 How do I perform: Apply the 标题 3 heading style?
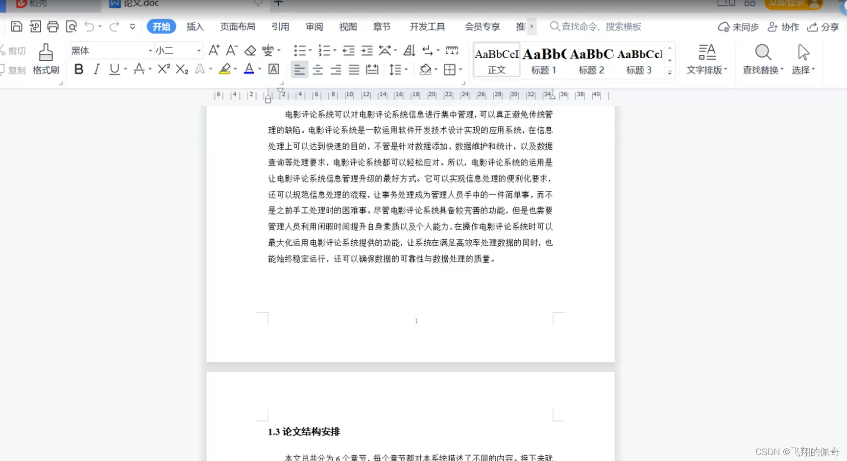click(639, 60)
